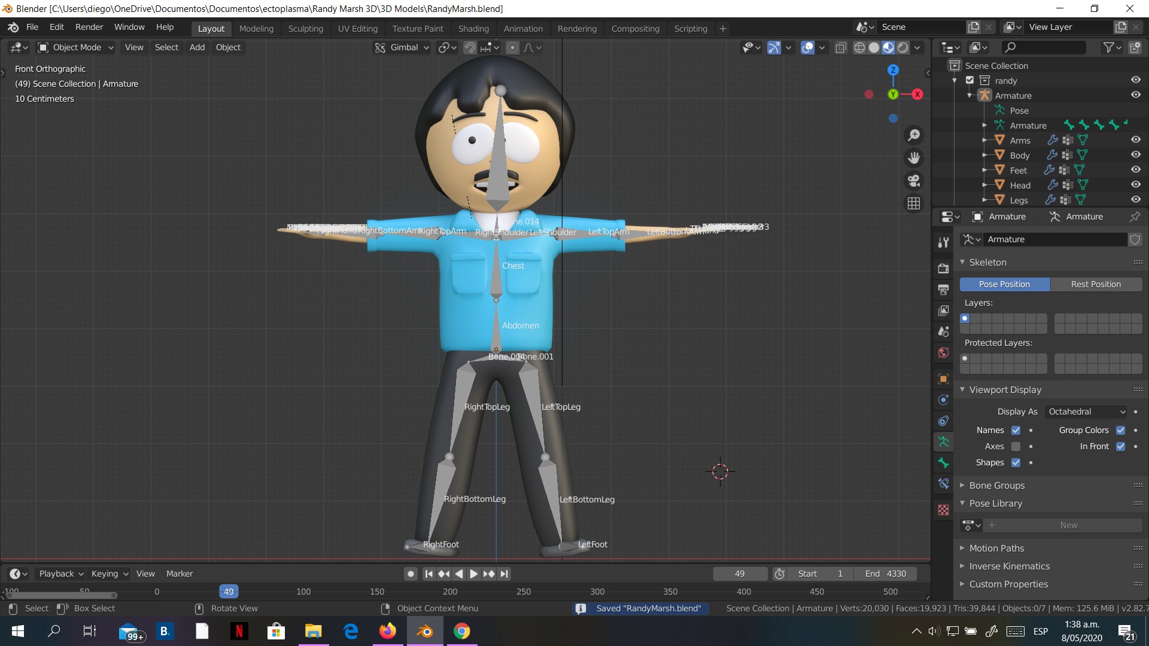
Task: Open the Render menu
Action: click(x=89, y=27)
